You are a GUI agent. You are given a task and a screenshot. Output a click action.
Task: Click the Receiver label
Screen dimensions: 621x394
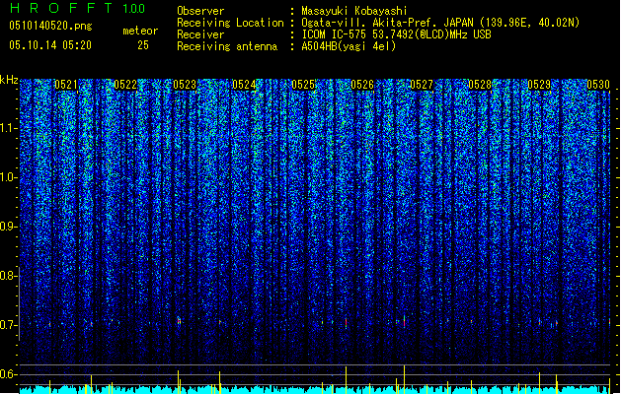point(200,34)
